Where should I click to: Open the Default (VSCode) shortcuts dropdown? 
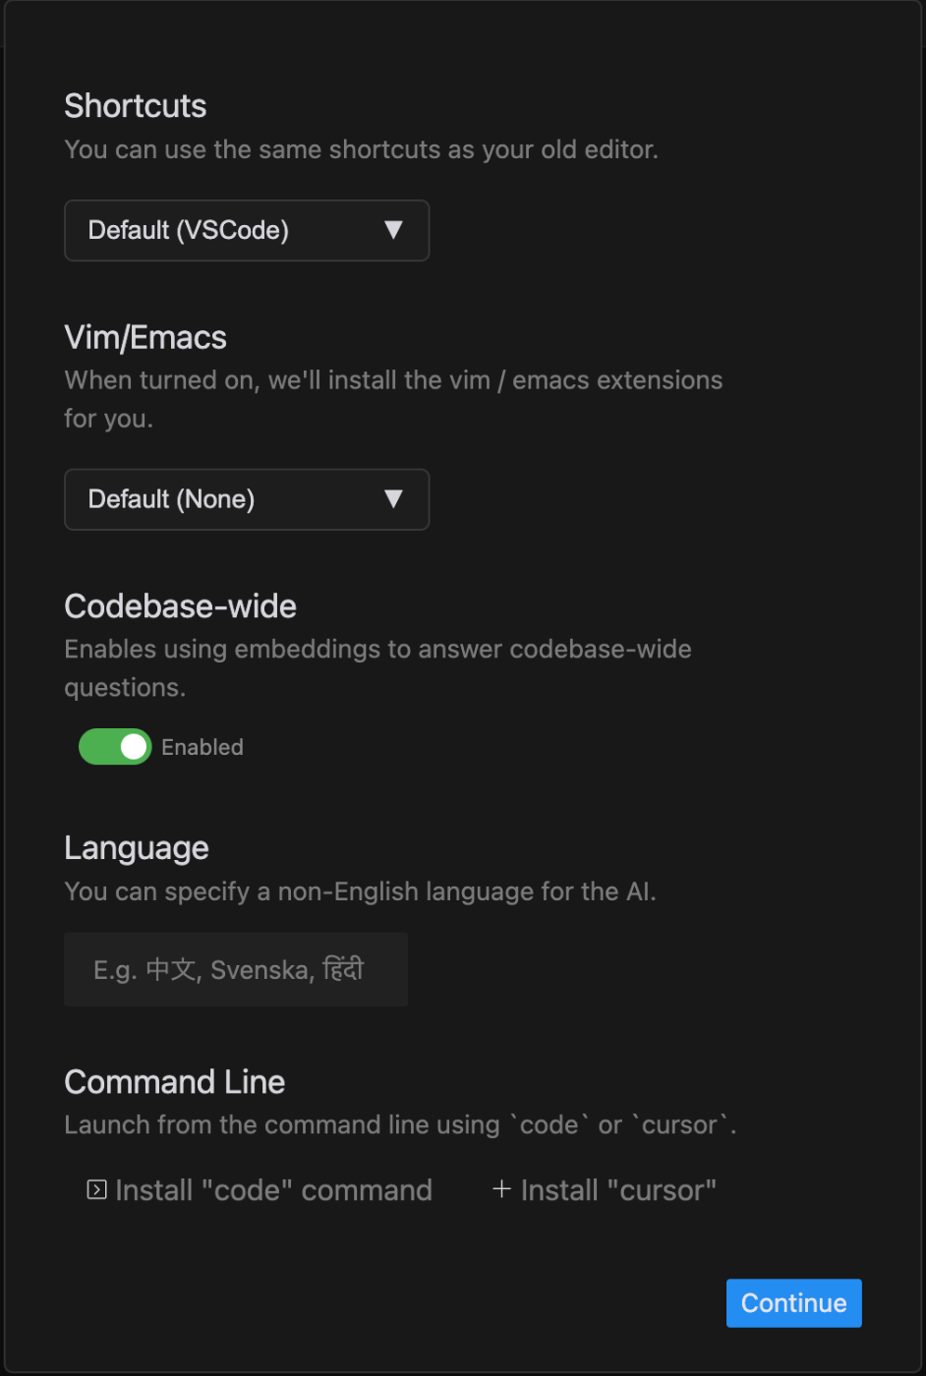coord(247,231)
